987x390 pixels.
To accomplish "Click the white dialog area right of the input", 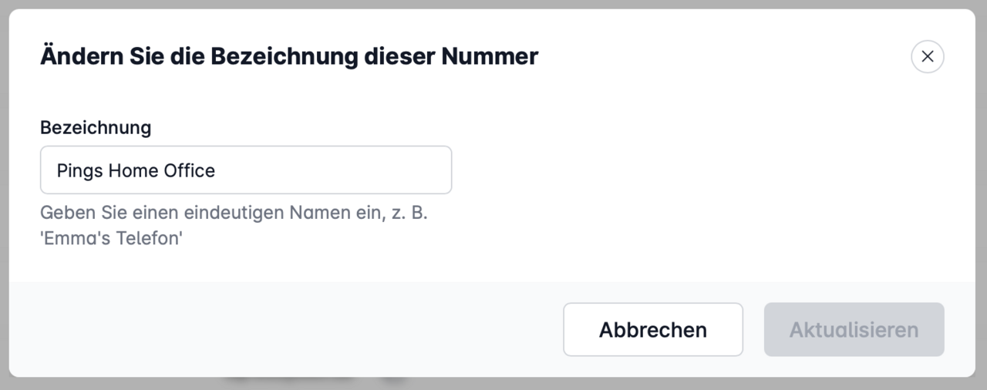I will point(694,170).
